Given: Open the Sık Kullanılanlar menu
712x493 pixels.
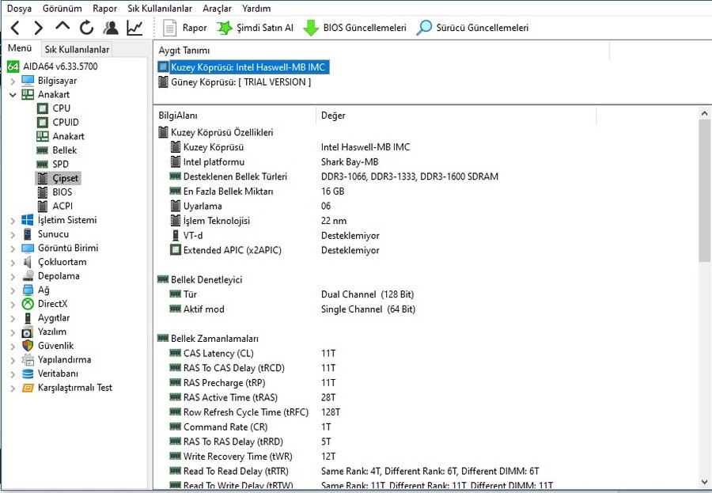Looking at the screenshot, I should tap(160, 8).
